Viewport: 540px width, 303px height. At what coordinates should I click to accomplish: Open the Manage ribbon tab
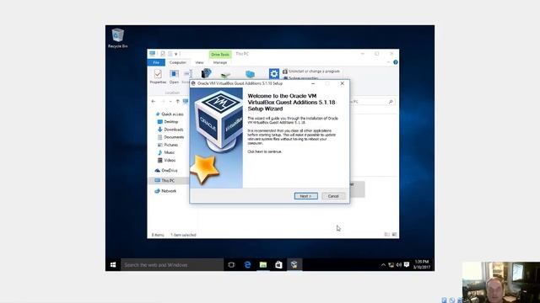220,62
